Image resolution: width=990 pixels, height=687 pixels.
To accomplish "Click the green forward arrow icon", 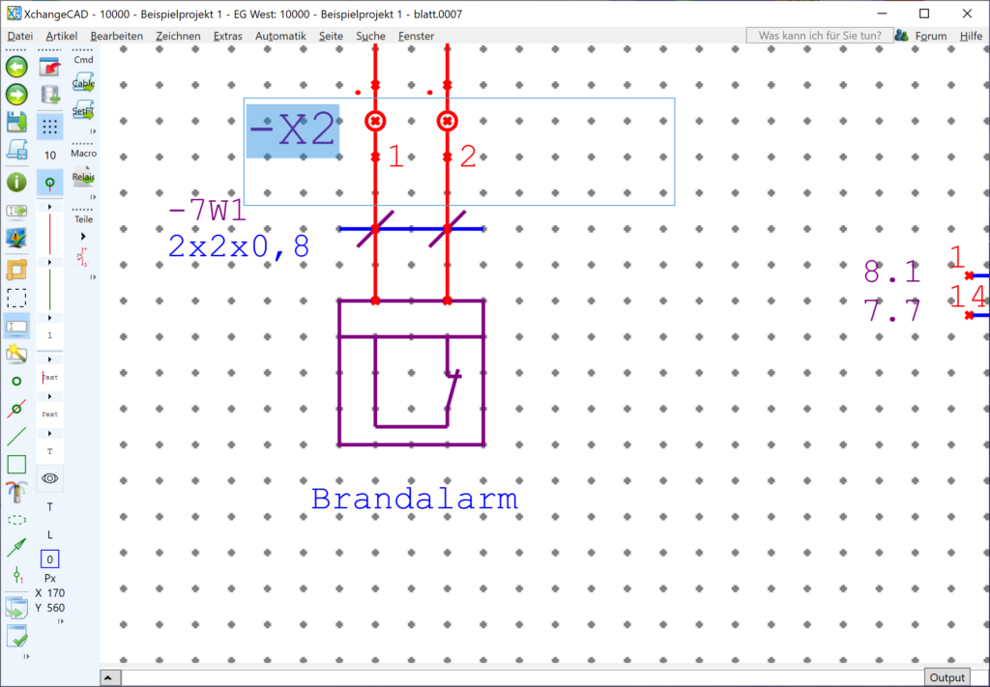I will point(16,95).
